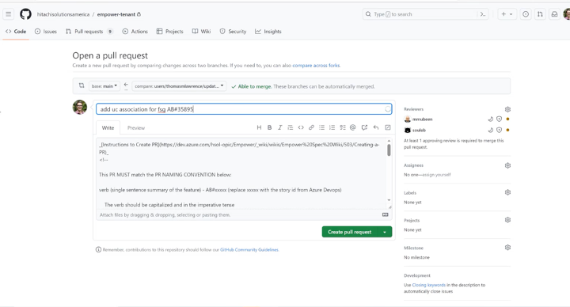Switch to the Preview tab
This screenshot has width=570, height=307.
pos(136,128)
